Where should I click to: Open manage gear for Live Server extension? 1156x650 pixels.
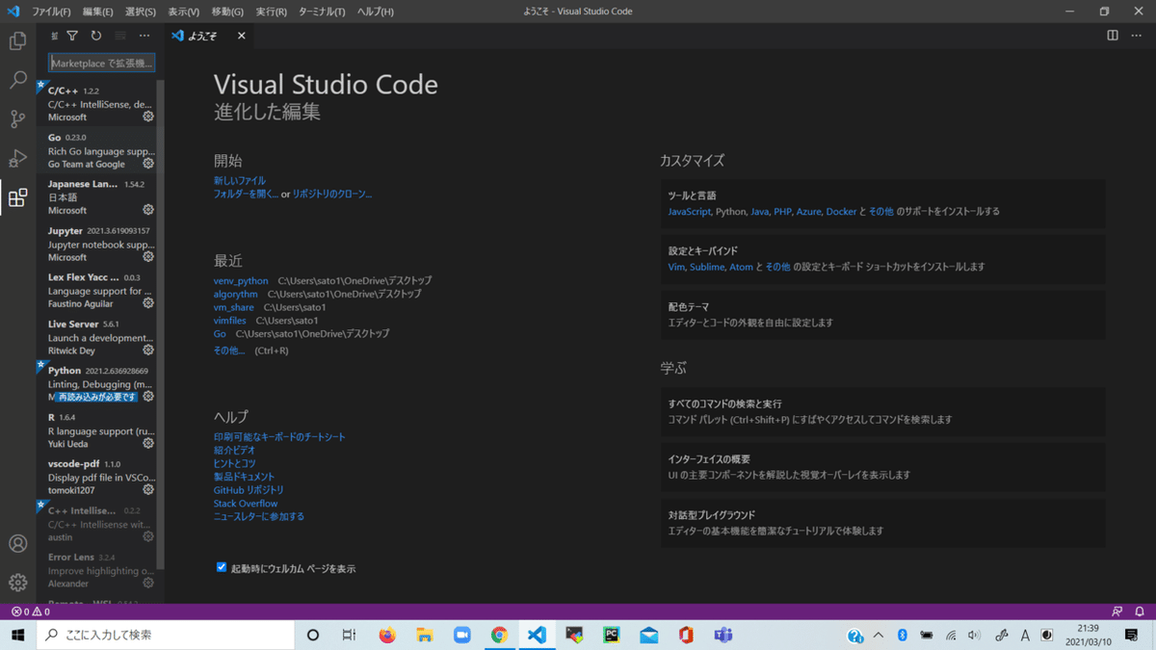tap(148, 351)
